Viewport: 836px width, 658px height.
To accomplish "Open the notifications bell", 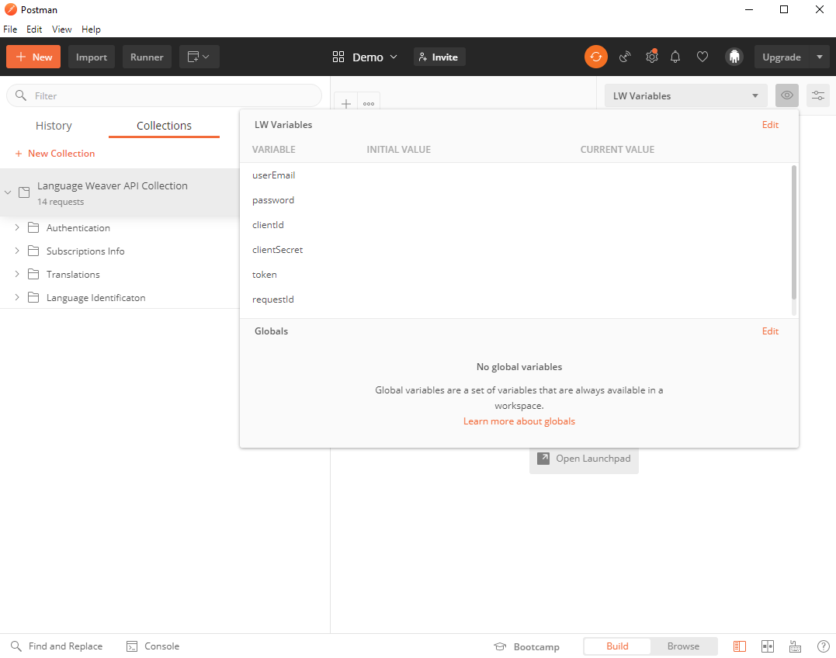I will coord(675,57).
